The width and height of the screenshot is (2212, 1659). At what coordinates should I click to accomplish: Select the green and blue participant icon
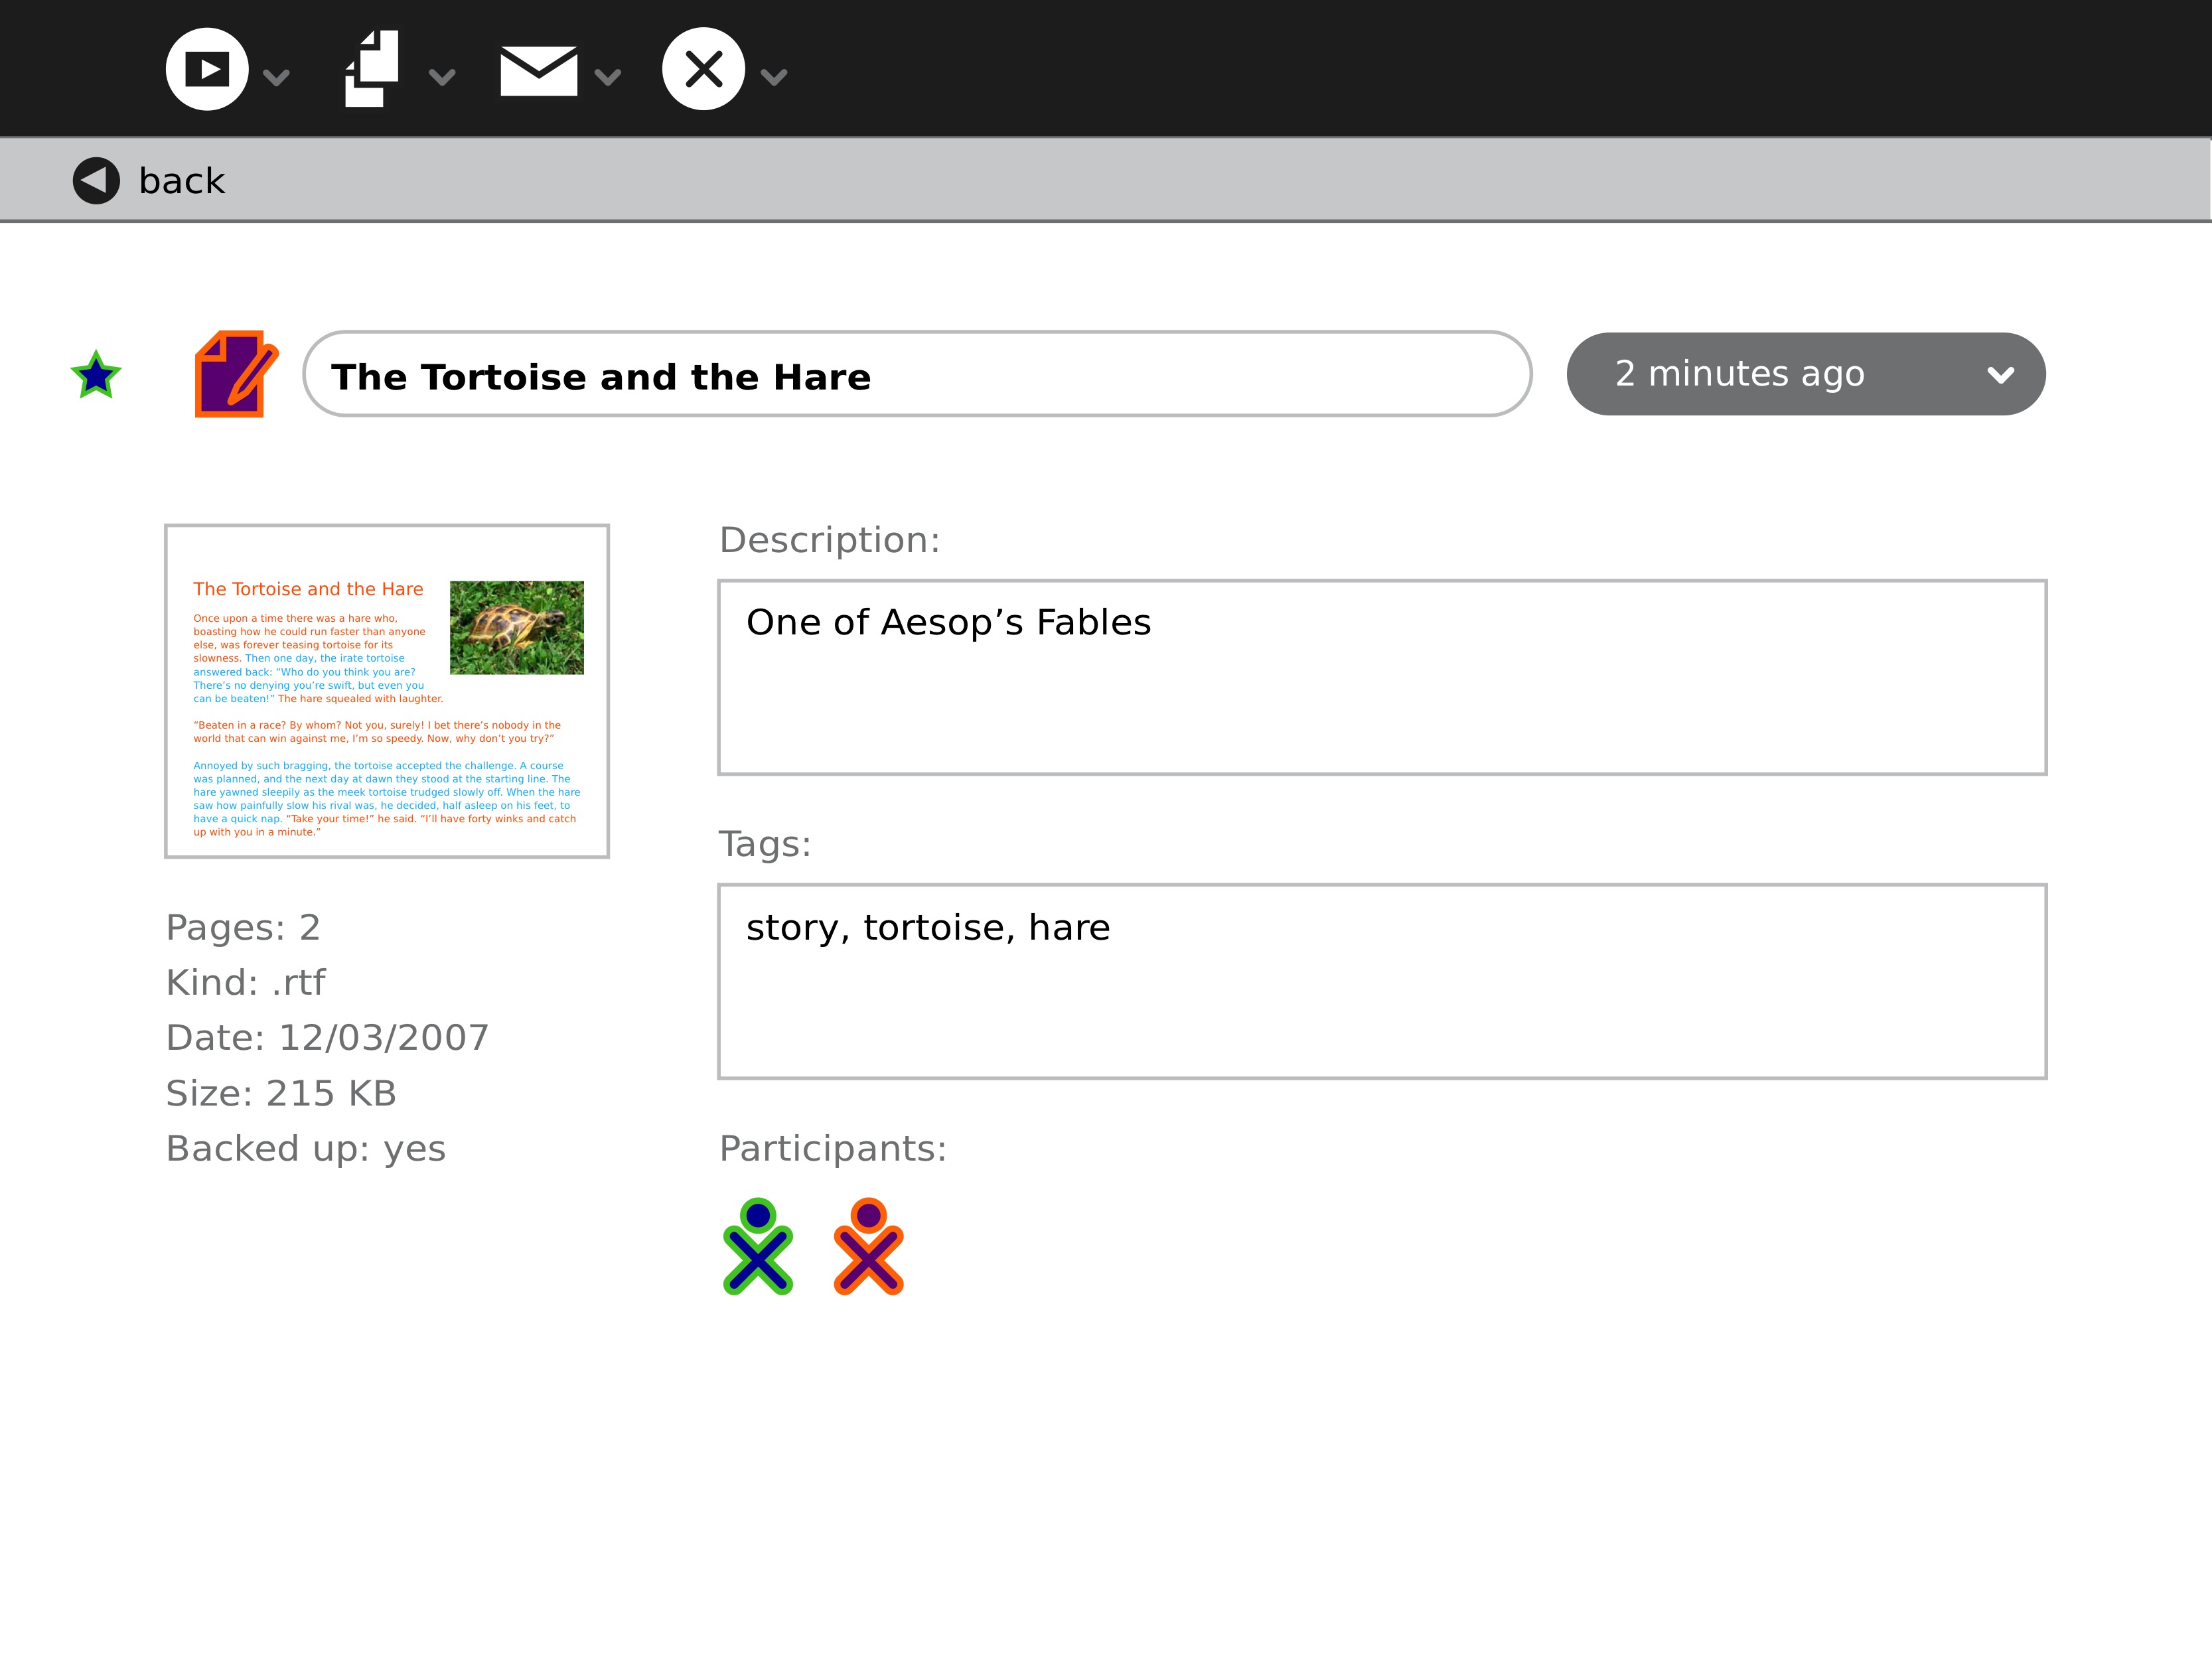point(758,1246)
